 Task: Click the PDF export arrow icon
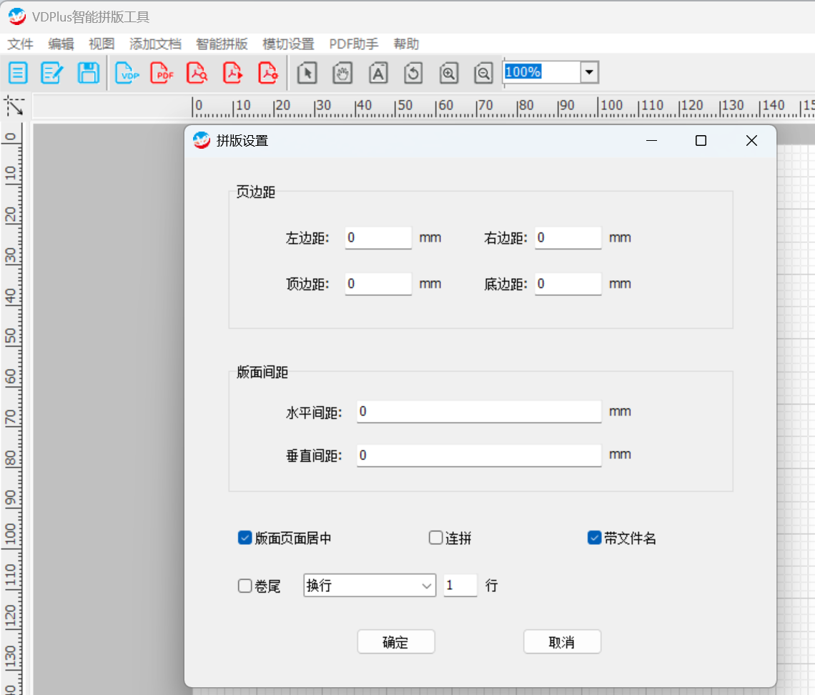click(x=232, y=73)
